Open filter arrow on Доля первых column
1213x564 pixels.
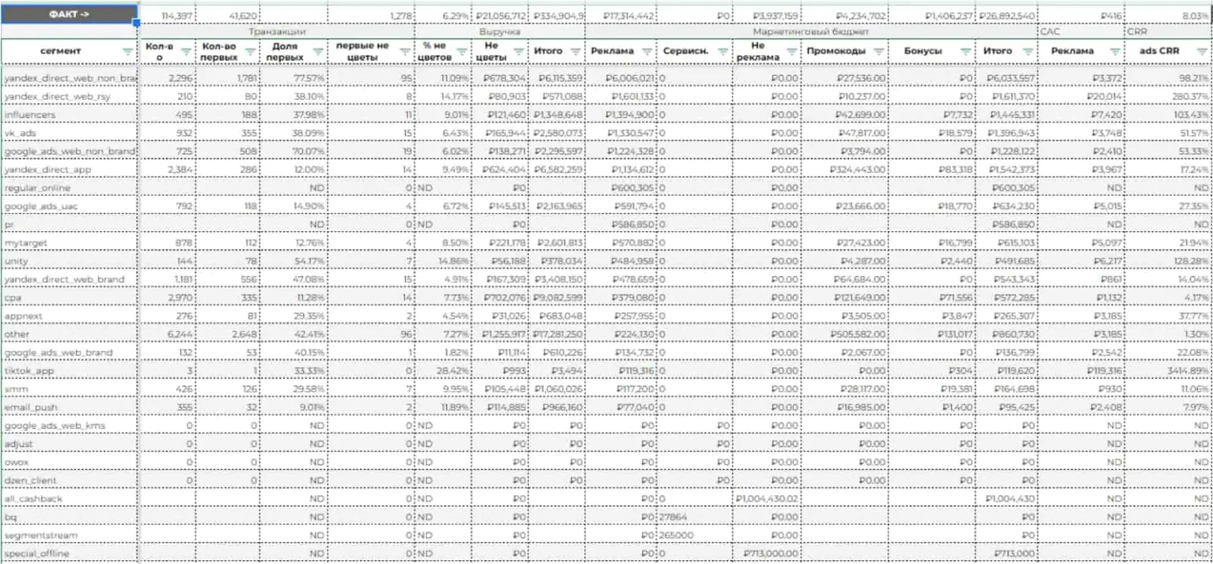pos(318,52)
